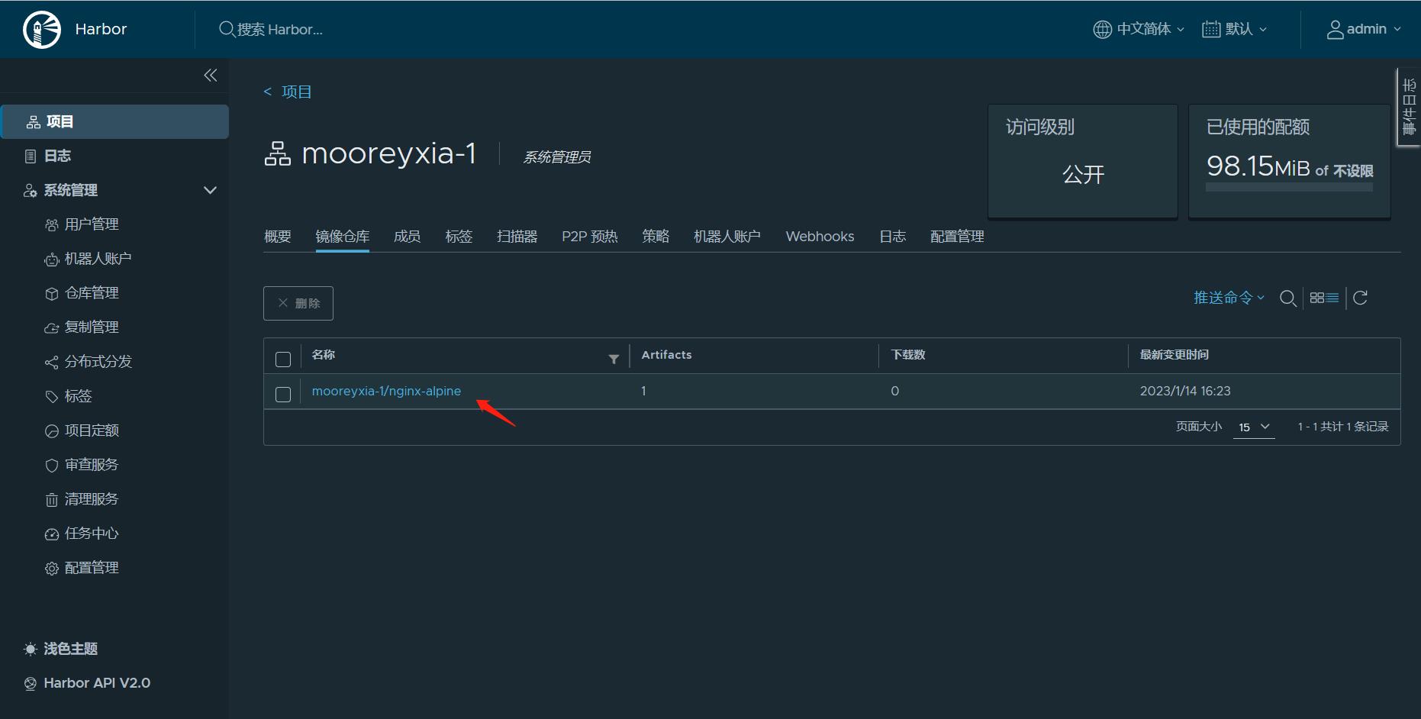Open 分布式分发 in sidebar
The image size is (1421, 719).
tap(98, 362)
